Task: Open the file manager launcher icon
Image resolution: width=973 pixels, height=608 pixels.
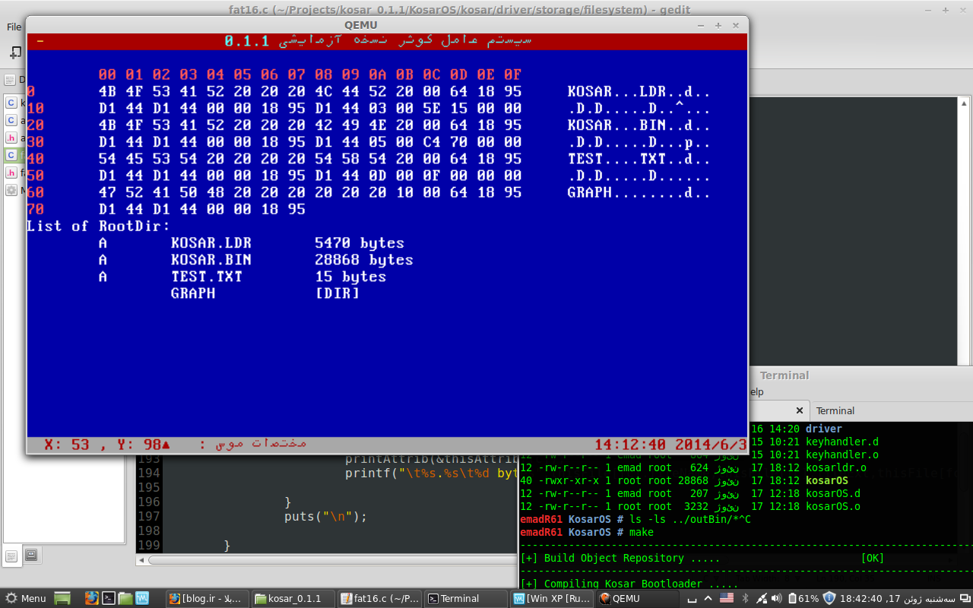Action: coord(125,598)
